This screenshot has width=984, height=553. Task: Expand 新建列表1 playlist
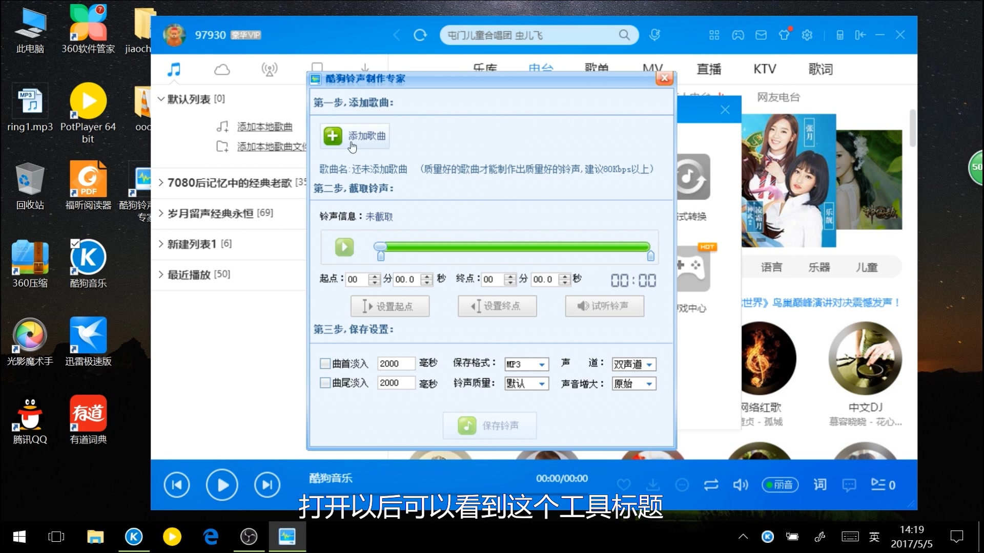(161, 244)
